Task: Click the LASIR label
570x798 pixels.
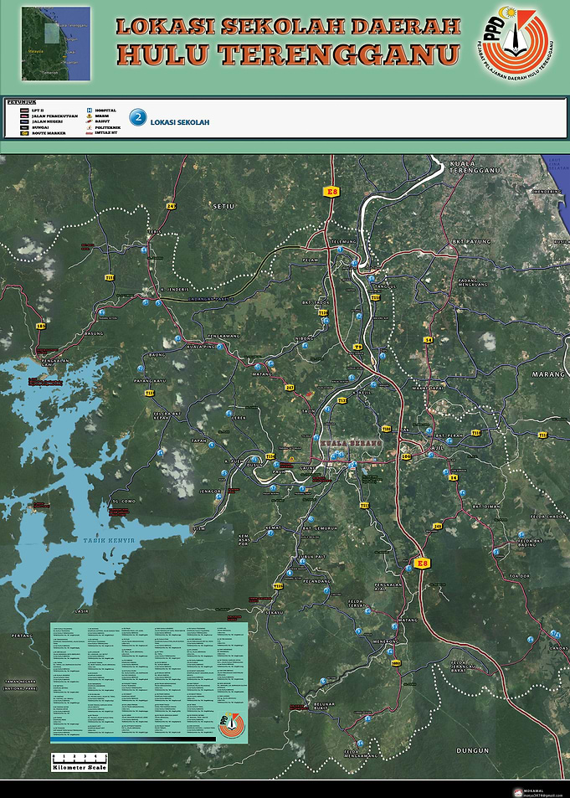Action: point(81,610)
